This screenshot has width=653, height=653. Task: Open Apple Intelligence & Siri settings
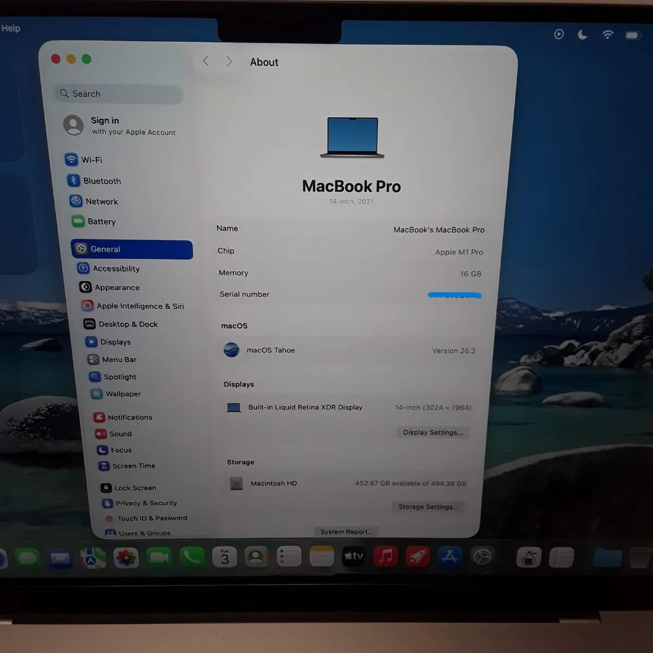[139, 306]
